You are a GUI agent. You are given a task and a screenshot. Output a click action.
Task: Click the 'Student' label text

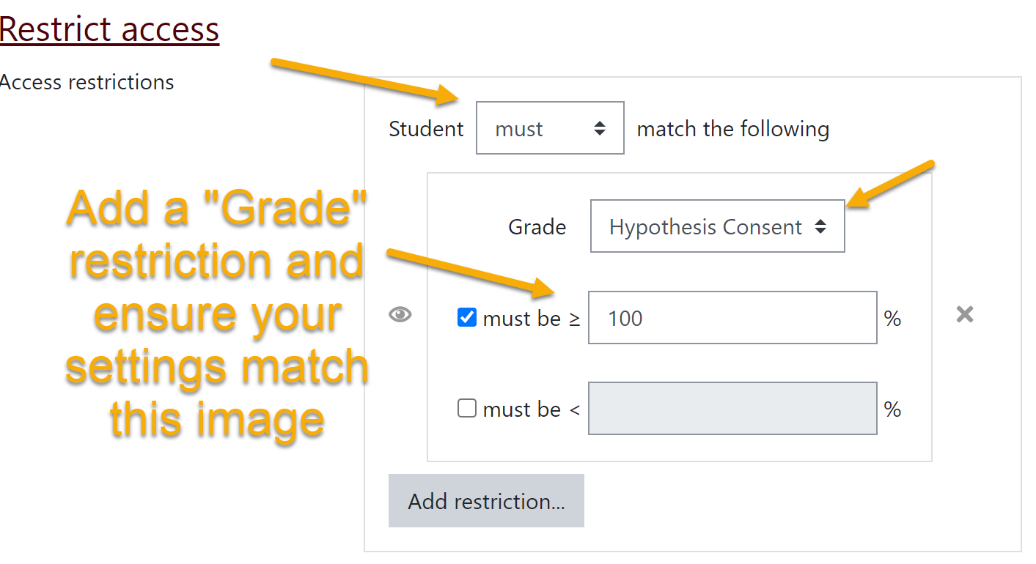click(426, 129)
